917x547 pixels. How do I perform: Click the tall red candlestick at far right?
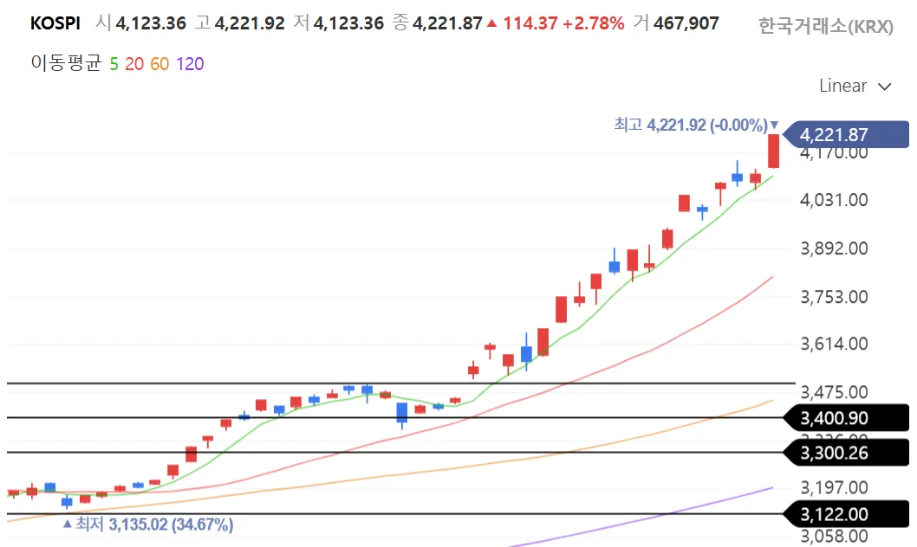click(773, 151)
